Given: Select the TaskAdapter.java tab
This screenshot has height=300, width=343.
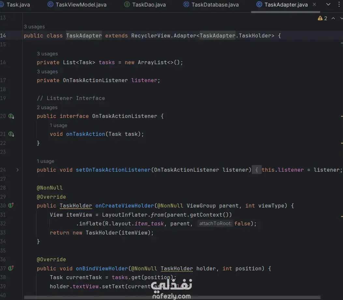Looking at the screenshot, I should [286, 5].
